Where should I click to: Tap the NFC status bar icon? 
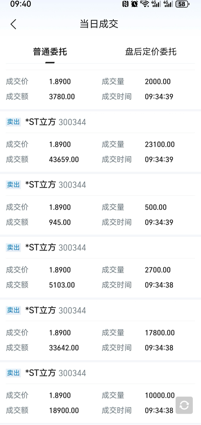(125, 4)
